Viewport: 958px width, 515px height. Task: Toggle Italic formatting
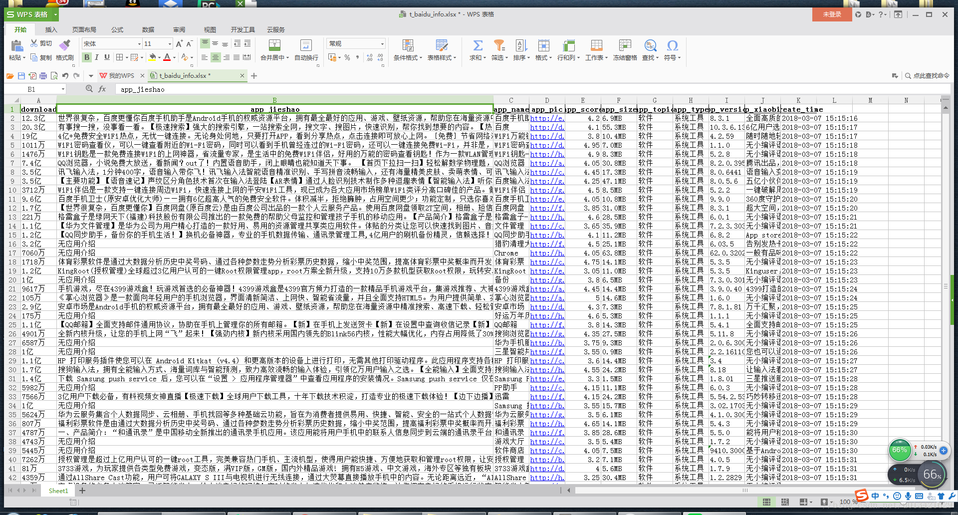click(97, 58)
